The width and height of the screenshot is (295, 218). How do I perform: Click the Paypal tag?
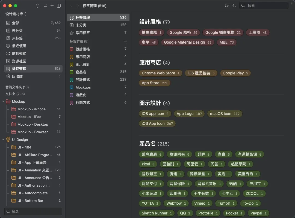coord(258,213)
